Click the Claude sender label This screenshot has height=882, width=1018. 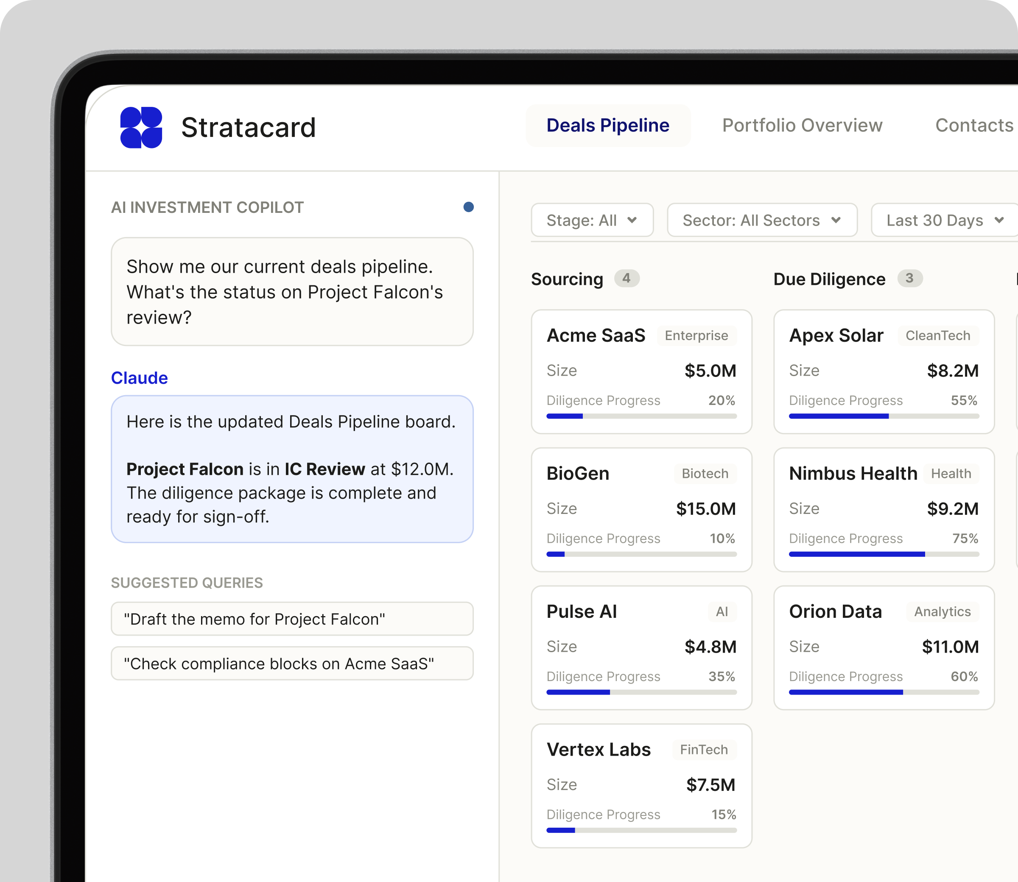[139, 377]
